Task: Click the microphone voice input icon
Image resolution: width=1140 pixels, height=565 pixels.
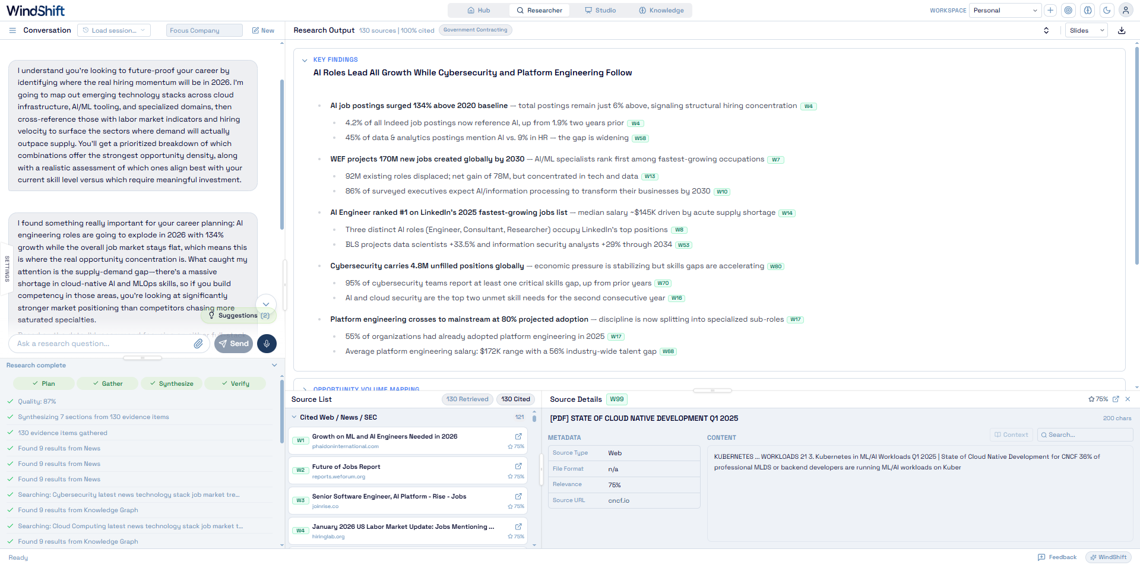Action: pos(267,344)
